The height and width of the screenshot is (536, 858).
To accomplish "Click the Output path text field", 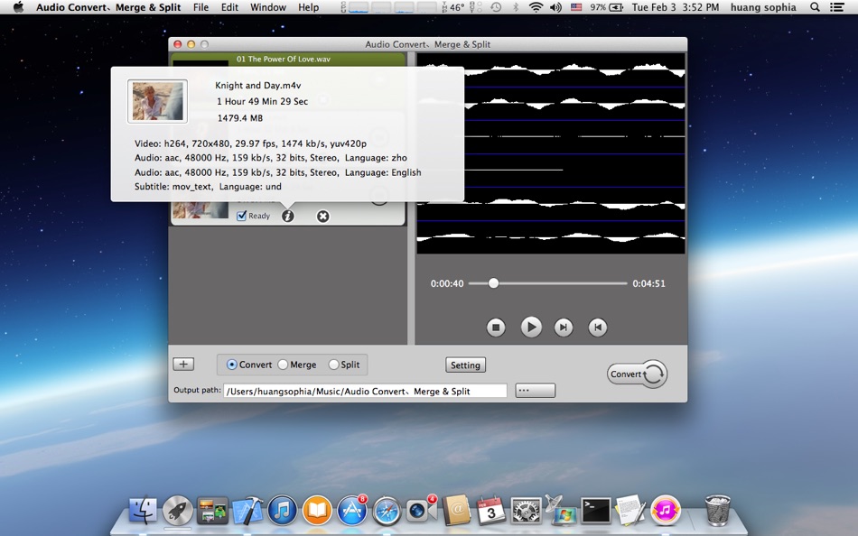I will click(365, 391).
